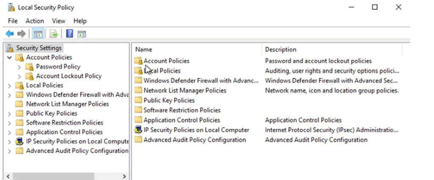Viewport: 434px width, 180px height.
Task: Select Network List Manager Policies in list
Action: [x=185, y=90]
